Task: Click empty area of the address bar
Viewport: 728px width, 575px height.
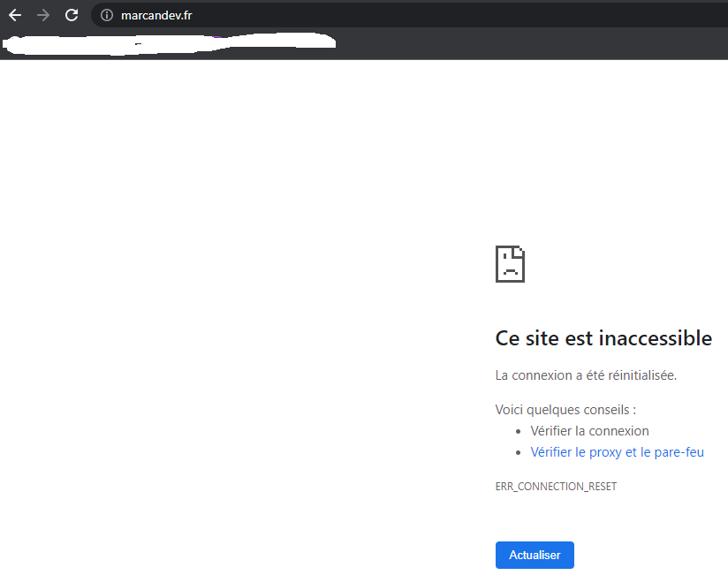Action: 442,15
